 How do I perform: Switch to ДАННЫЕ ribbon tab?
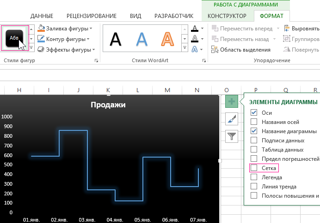[x=42, y=16]
